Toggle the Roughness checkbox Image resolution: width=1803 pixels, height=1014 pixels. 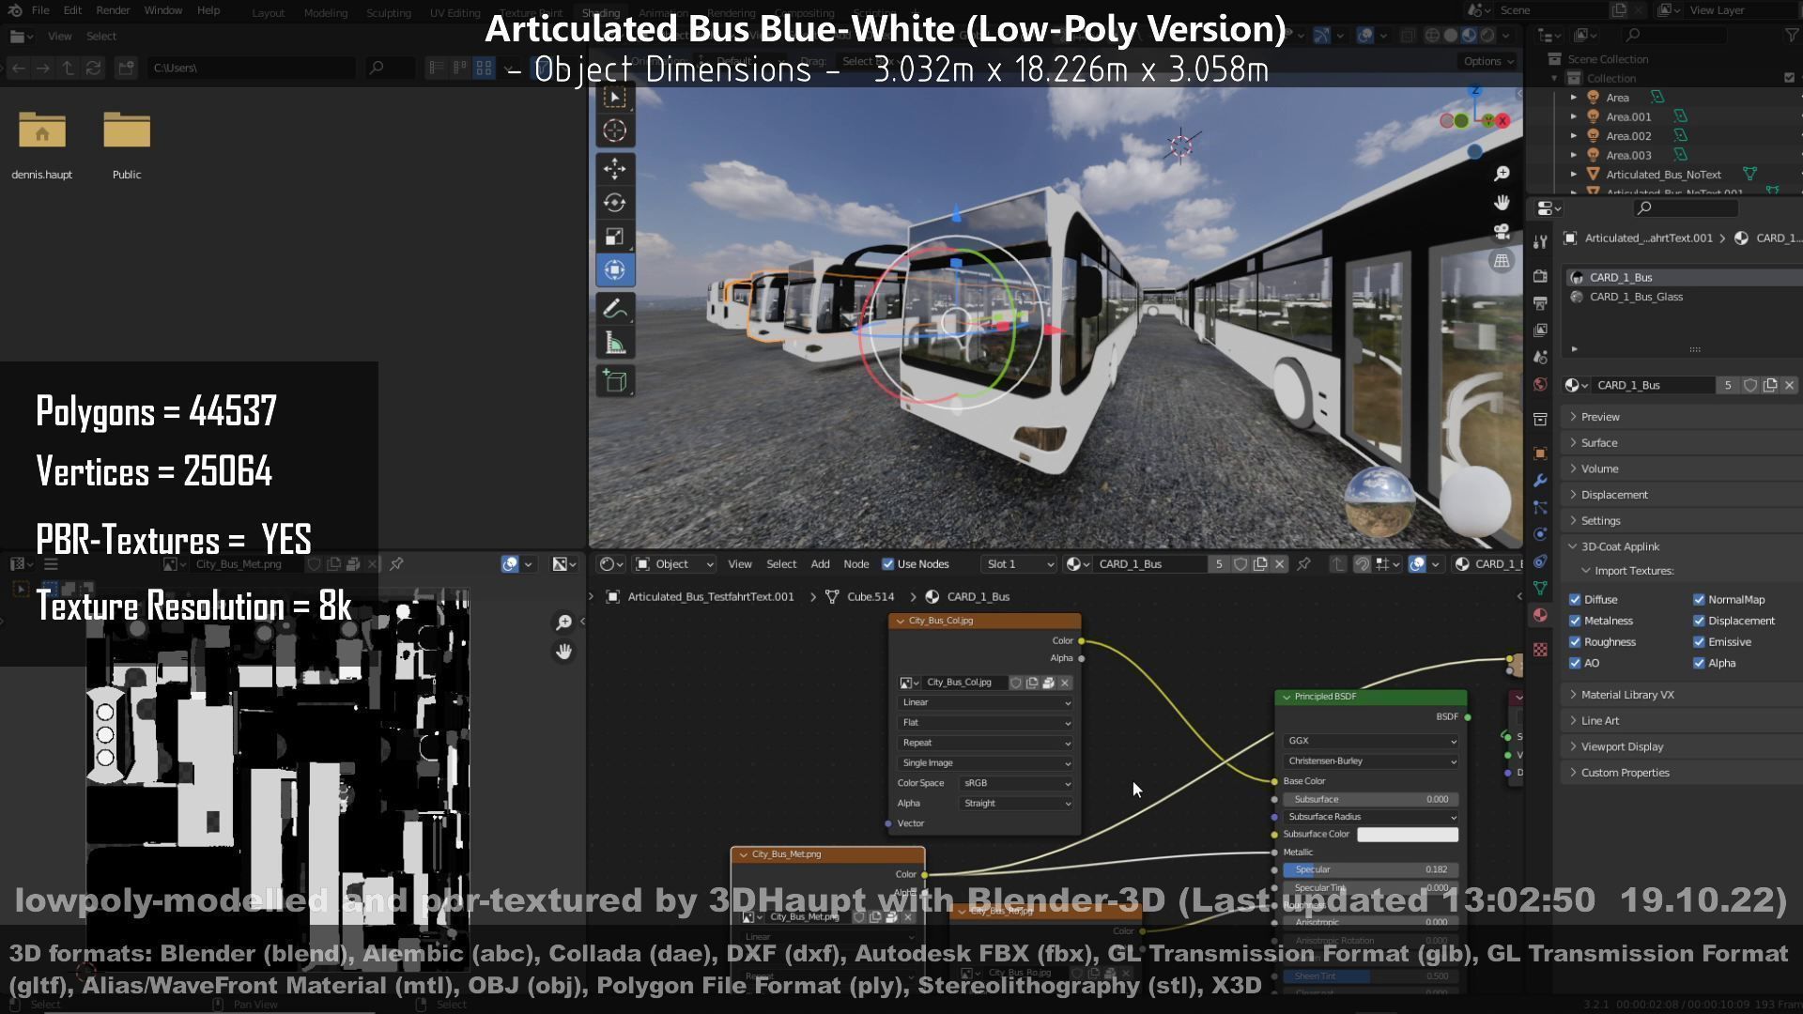[1575, 642]
